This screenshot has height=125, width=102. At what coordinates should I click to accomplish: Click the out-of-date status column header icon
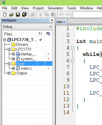coord(48,34)
